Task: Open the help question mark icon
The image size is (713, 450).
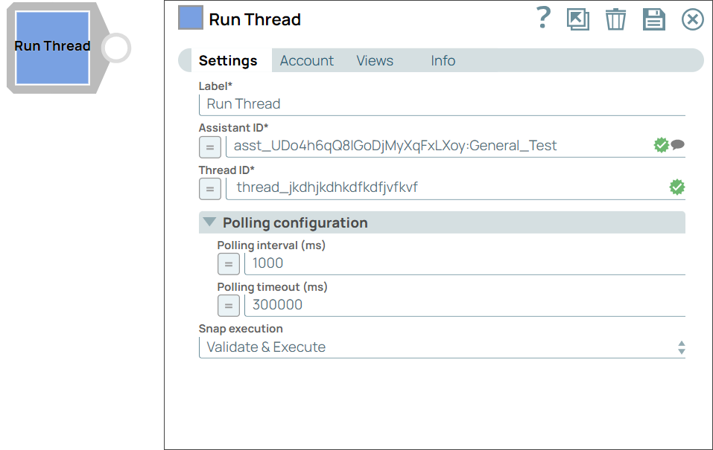Action: click(544, 19)
